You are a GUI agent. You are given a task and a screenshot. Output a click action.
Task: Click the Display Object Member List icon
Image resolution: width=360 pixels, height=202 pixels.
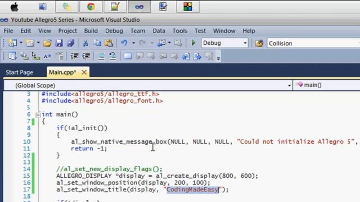pos(12,56)
